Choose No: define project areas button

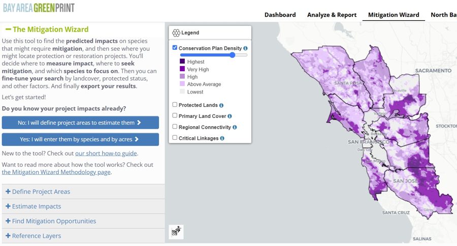(80, 122)
